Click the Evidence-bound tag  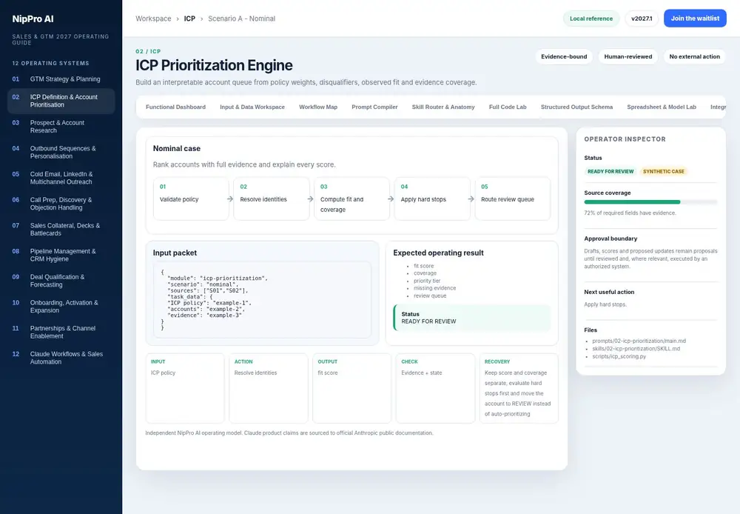coord(564,57)
